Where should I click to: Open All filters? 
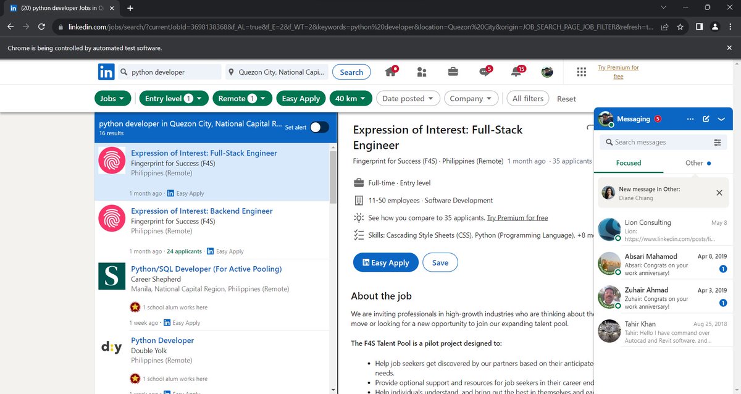tap(528, 98)
